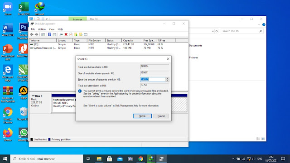This screenshot has width=290, height=163.
Task: Open Zoom desktop shortcut
Action: pos(8,9)
